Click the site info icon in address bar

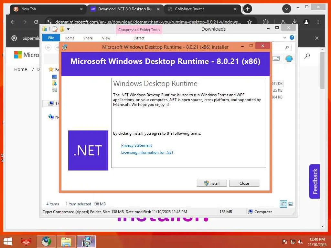[49, 22]
